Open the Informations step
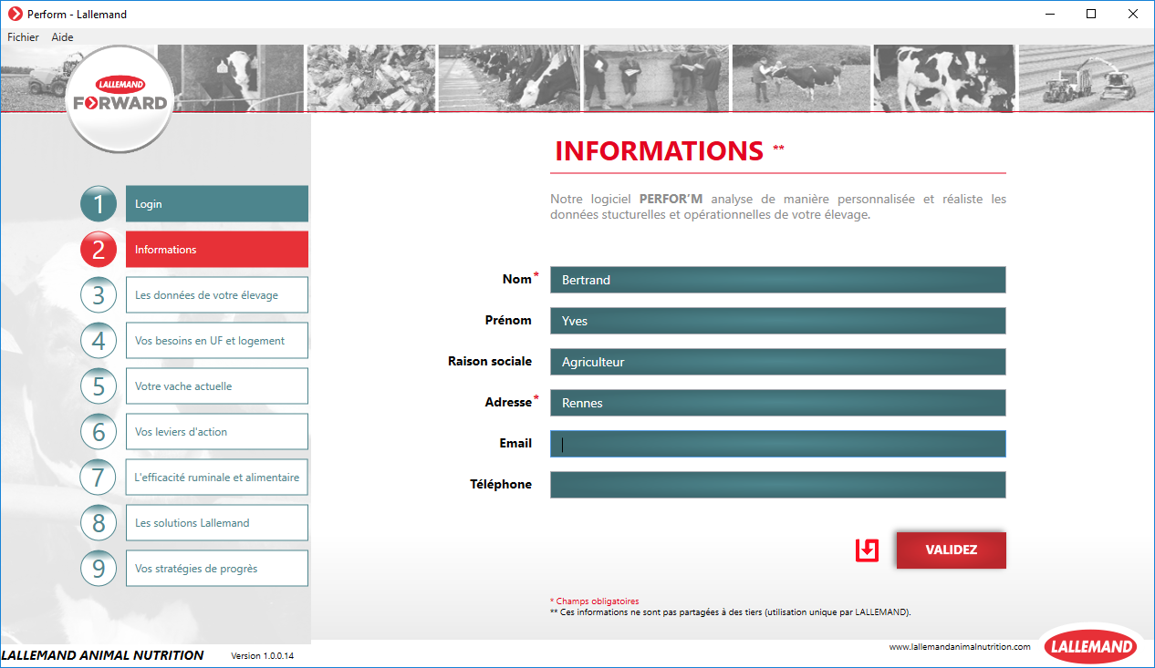This screenshot has height=668, width=1155. click(217, 250)
